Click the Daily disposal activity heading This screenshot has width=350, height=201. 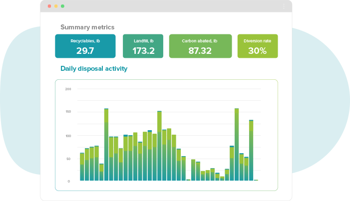[94, 68]
